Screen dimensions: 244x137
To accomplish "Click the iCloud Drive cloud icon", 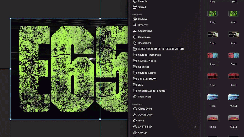I will 135,109.
